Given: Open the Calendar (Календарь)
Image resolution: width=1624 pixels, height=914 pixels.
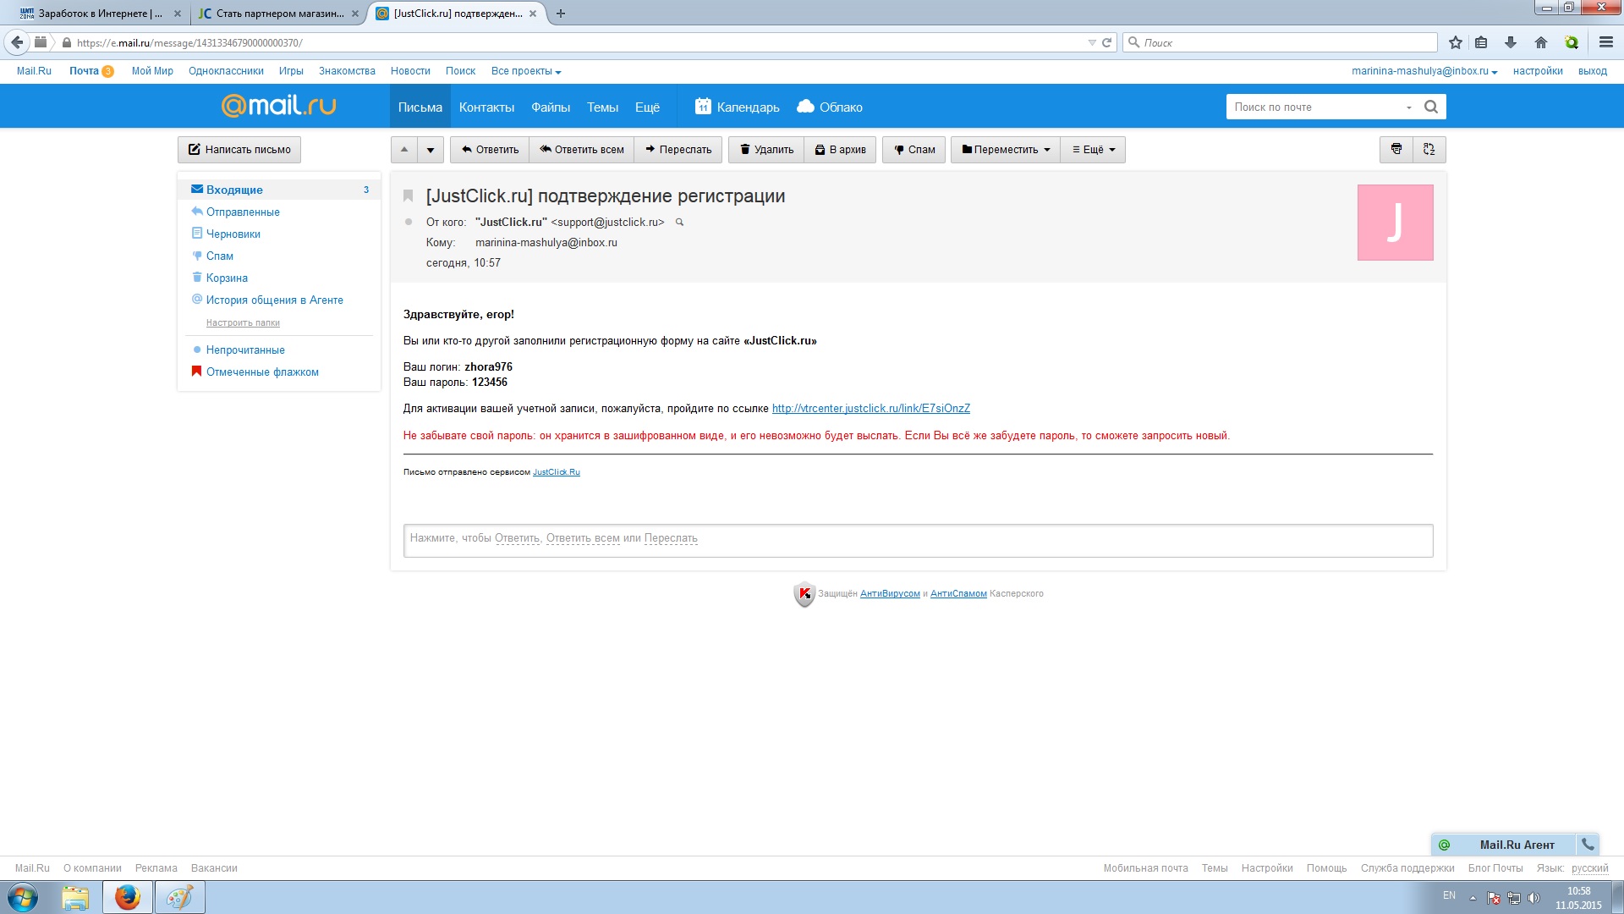Looking at the screenshot, I should click(738, 107).
